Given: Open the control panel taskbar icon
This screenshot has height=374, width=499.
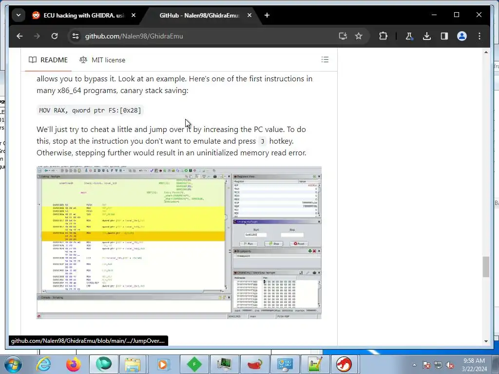Looking at the screenshot, I should pos(285,364).
